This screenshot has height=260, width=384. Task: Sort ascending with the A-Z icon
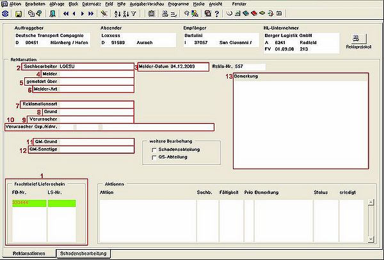point(118,13)
